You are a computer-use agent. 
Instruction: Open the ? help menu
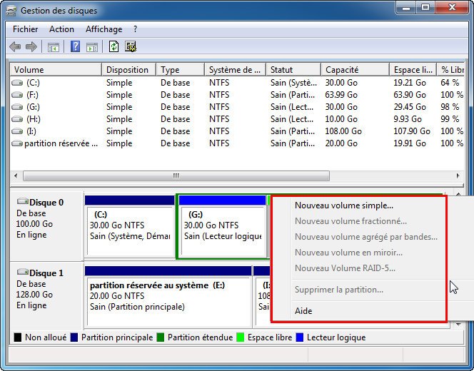pyautogui.click(x=135, y=29)
